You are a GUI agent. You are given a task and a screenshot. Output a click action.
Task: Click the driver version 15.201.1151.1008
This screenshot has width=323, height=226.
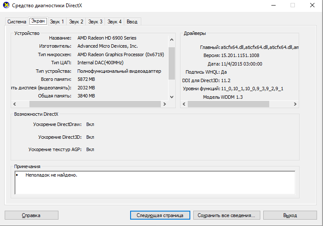(240, 55)
